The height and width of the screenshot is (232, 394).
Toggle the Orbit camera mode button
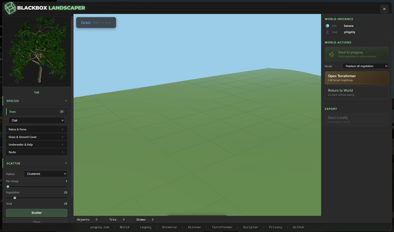[x=96, y=23]
